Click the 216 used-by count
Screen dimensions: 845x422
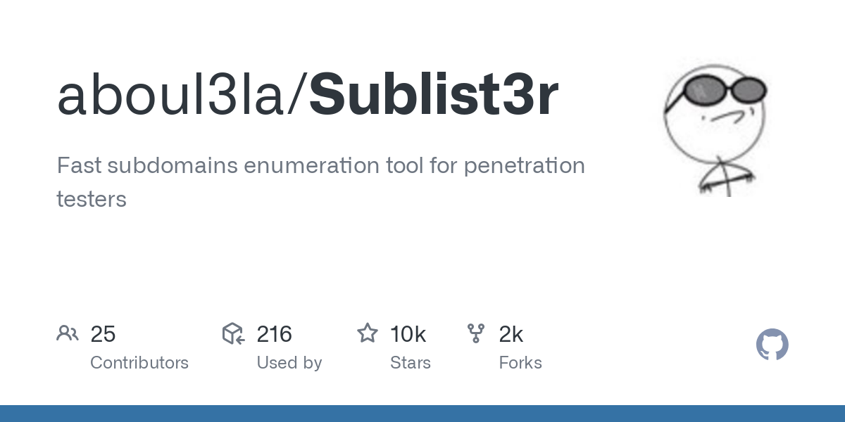tap(275, 334)
